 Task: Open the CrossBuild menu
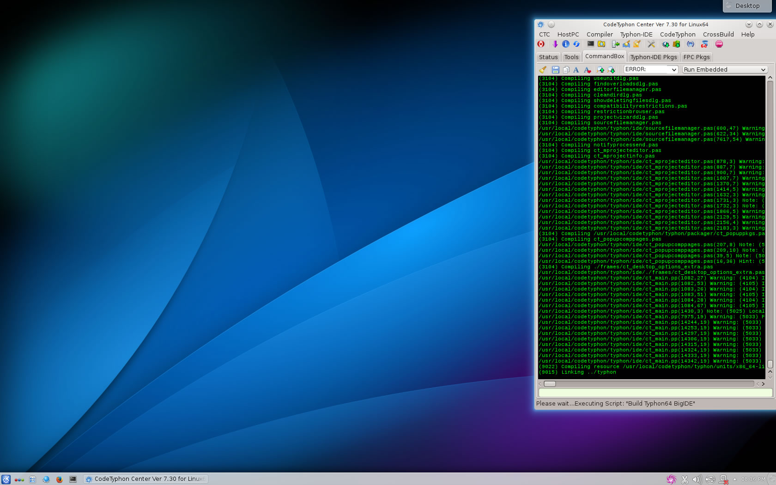[718, 34]
